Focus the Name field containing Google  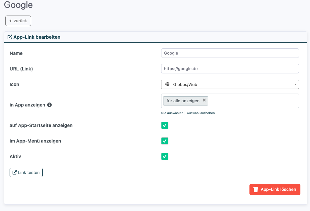pyautogui.click(x=230, y=53)
